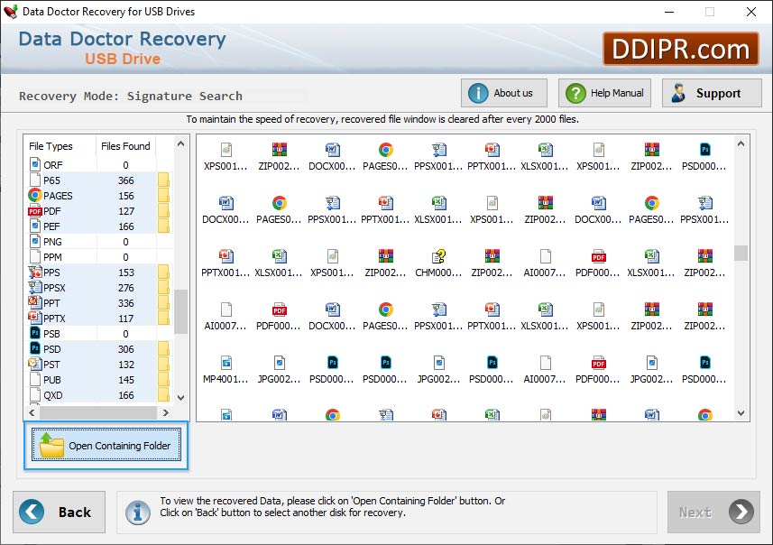Click the P65 file type icon
773x545 pixels.
pos(35,180)
